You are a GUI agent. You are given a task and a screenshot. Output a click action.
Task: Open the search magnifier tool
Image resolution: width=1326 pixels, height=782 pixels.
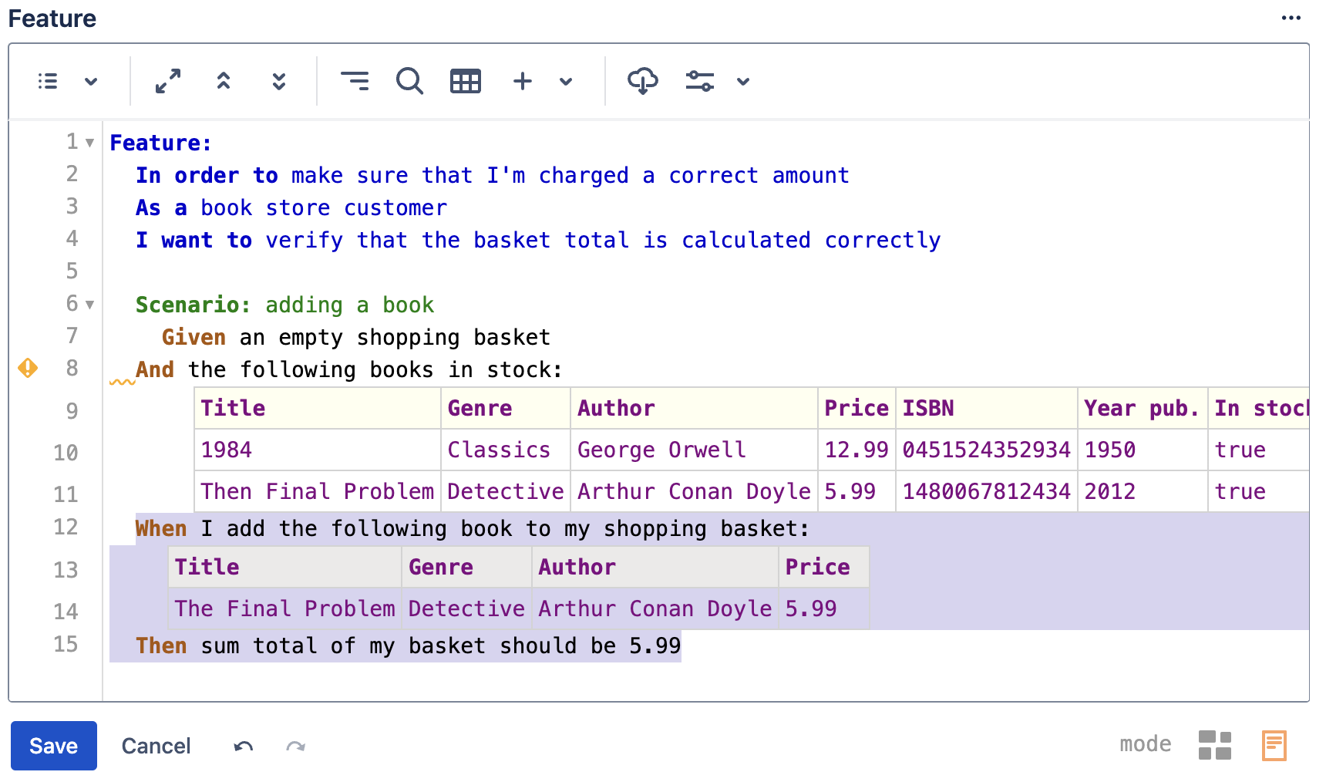coord(410,81)
